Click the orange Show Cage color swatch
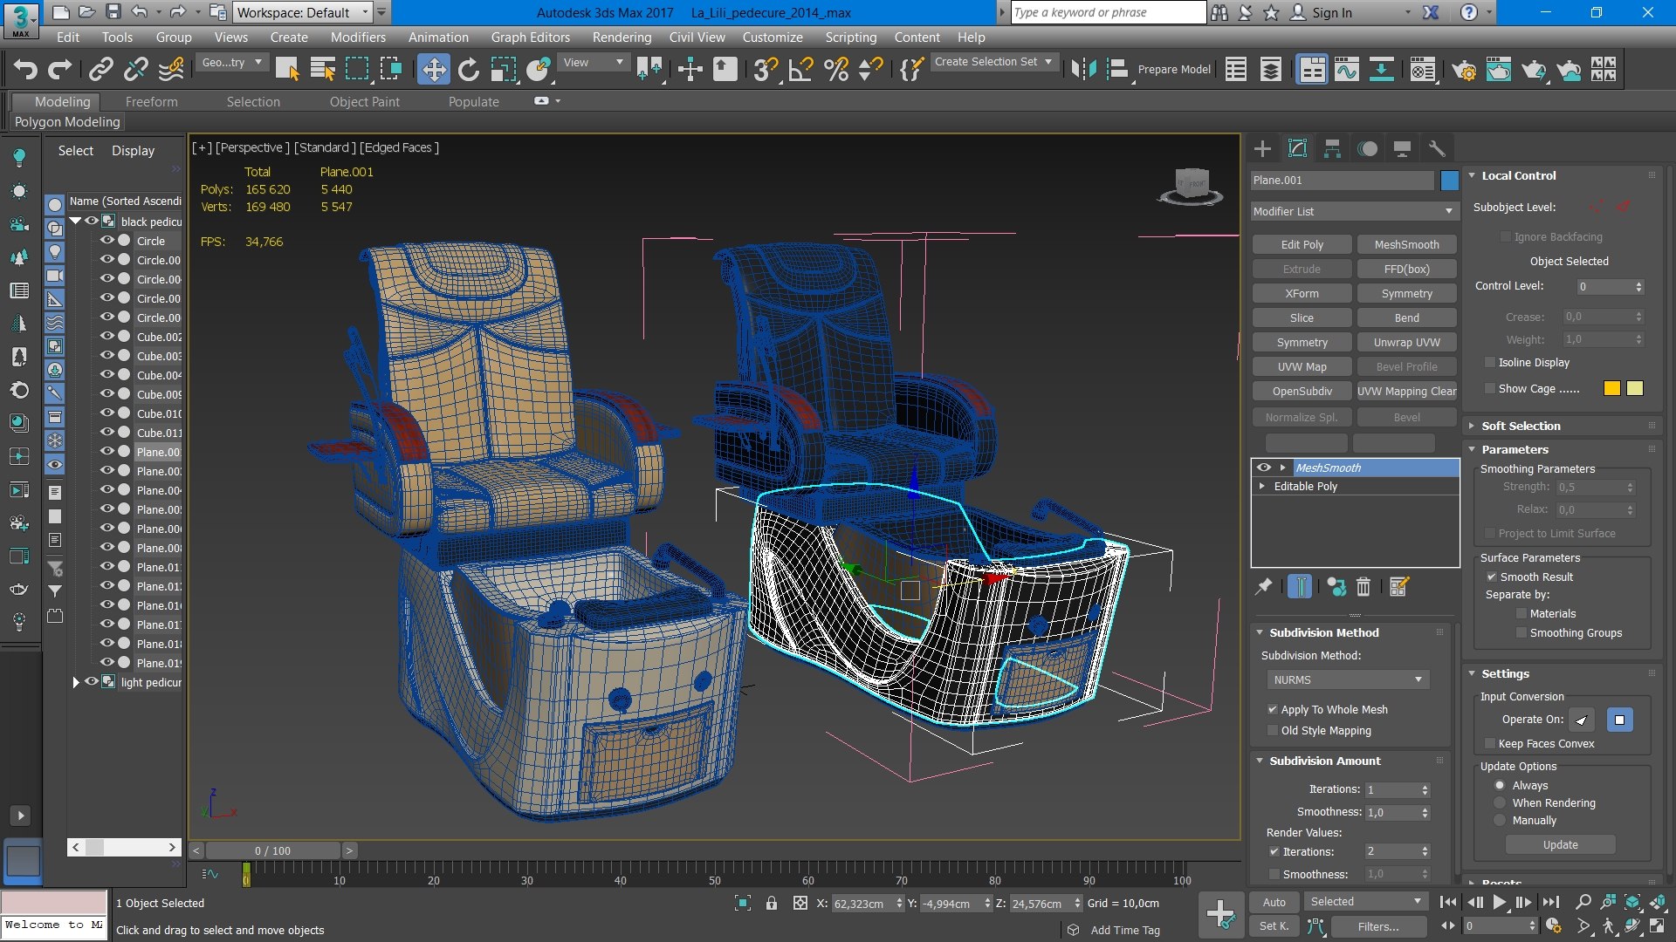Viewport: 1676px width, 942px height. click(1611, 389)
